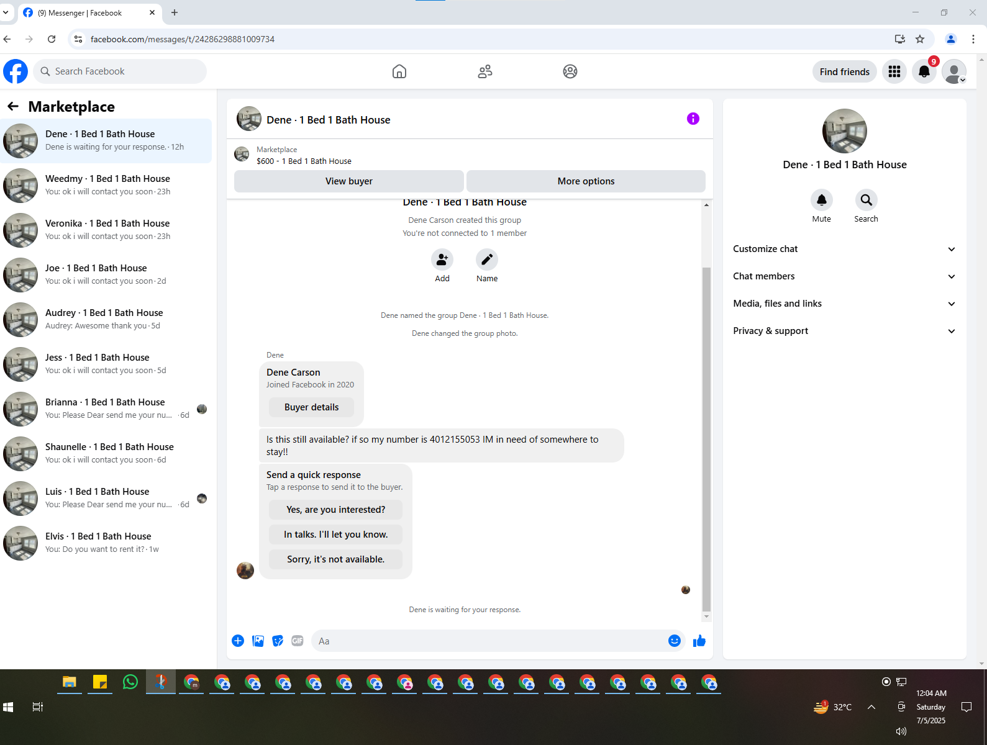The height and width of the screenshot is (745, 987).
Task: Search within the conversation magnifier
Action: click(866, 200)
